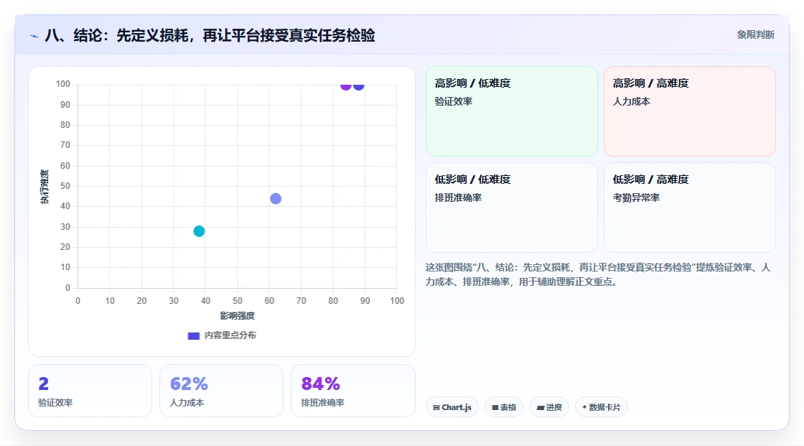Click the 排班准确率 stat card showing 84%
The width and height of the screenshot is (804, 446).
point(352,391)
